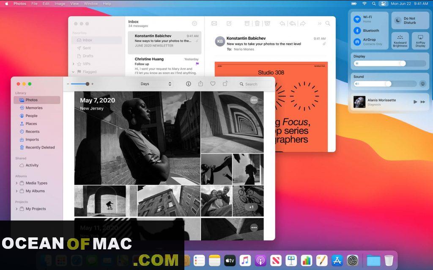433x270 pixels.
Task: Open the Window menu
Action: (x=91, y=3)
